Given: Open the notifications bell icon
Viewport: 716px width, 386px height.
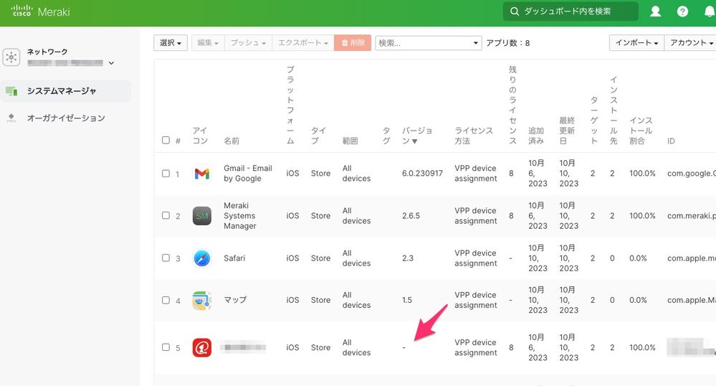Looking at the screenshot, I should point(710,11).
